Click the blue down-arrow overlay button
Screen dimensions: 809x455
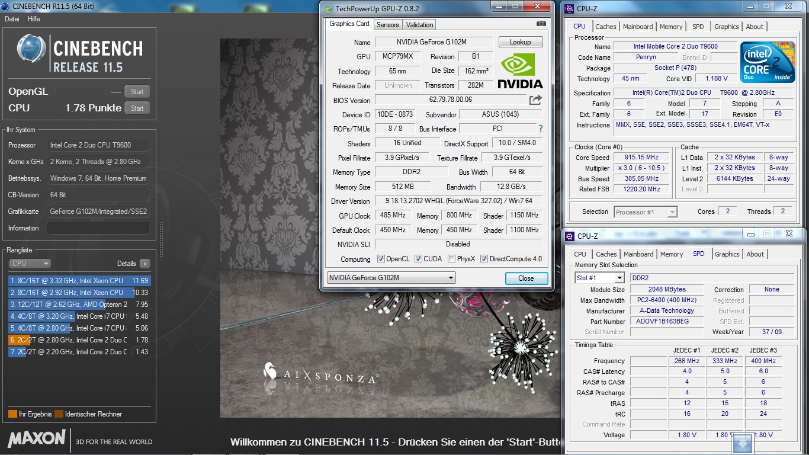coord(743,443)
